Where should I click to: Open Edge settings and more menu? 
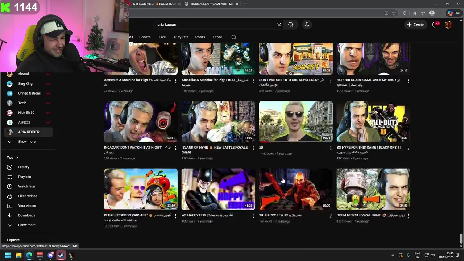[440, 13]
